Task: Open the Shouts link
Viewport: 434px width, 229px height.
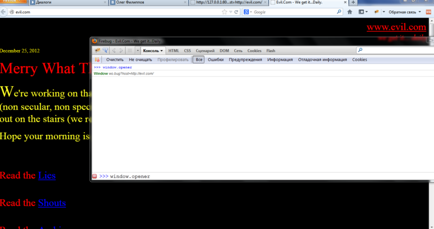Action: (52, 203)
